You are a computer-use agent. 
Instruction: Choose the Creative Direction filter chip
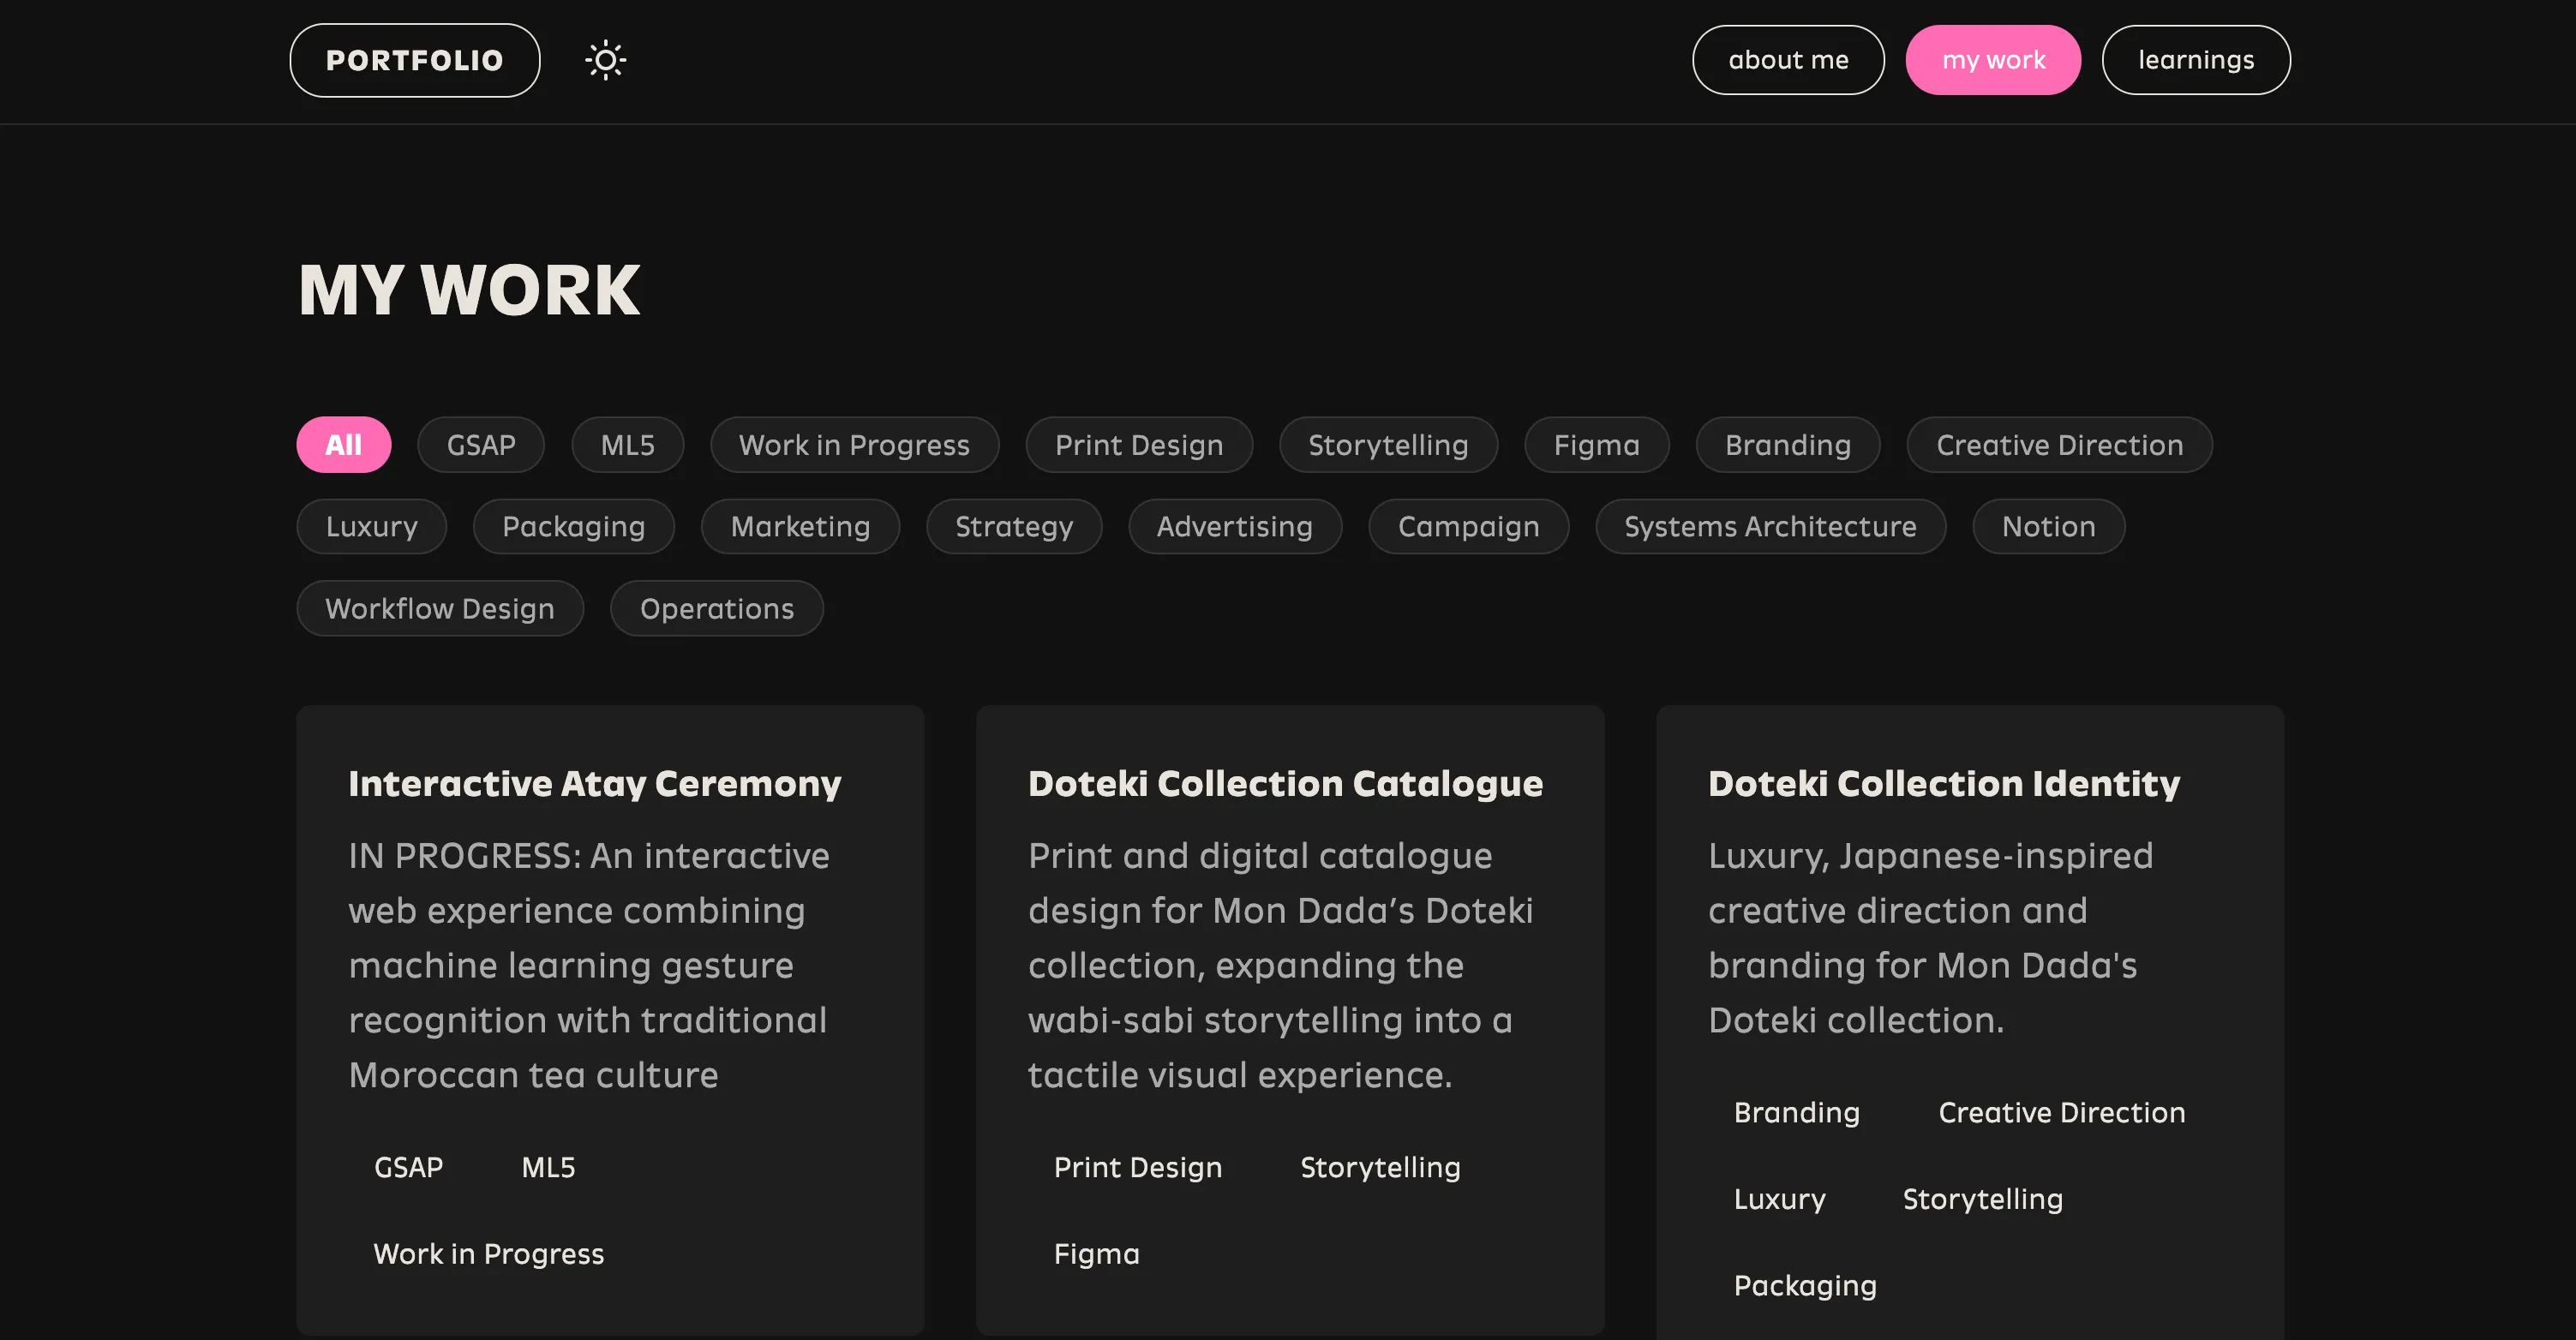[2060, 445]
